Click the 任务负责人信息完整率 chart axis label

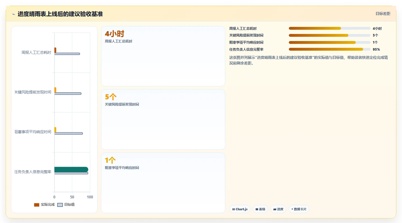(x=33, y=172)
